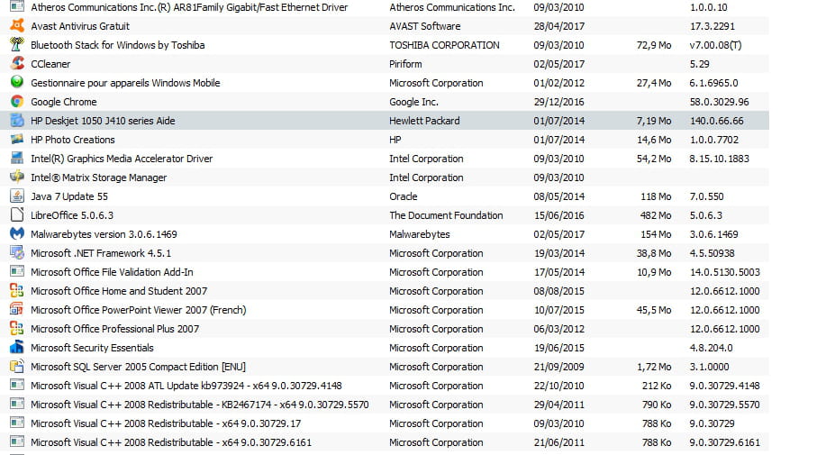Click the Google Chrome icon

17,101
